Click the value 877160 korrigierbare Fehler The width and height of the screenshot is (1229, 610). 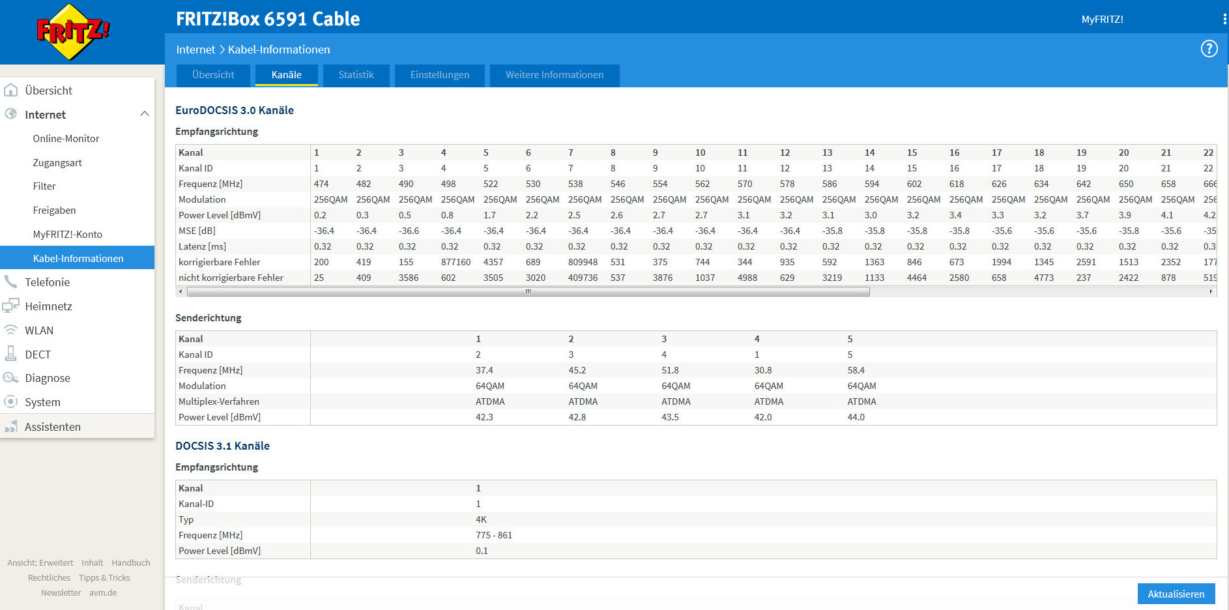(x=455, y=262)
